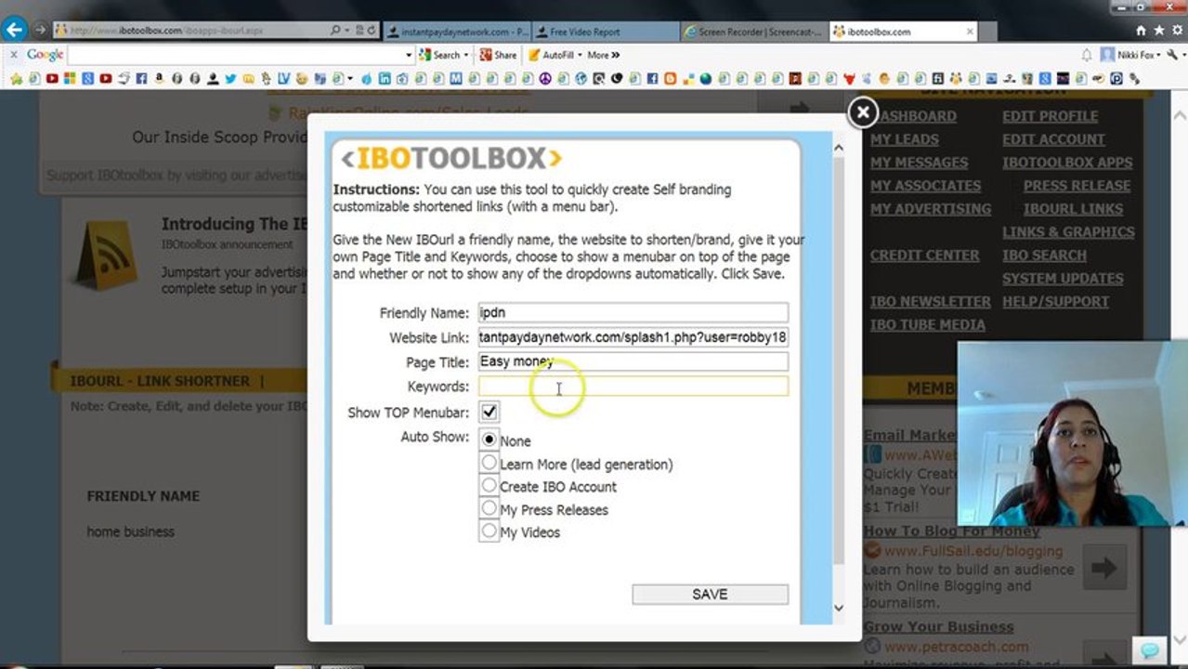Screen dimensions: 1188x669
Task: Open the www.petracoach.com ad link
Action: click(956, 647)
